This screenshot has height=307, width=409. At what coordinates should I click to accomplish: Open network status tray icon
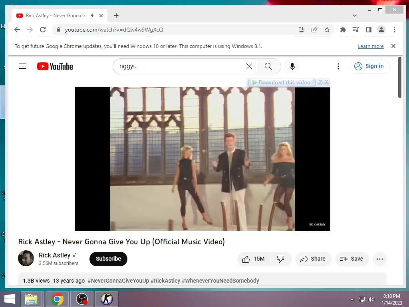[x=362, y=299]
